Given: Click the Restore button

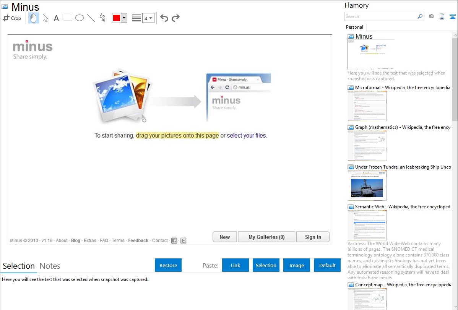Looking at the screenshot, I should [x=168, y=265].
